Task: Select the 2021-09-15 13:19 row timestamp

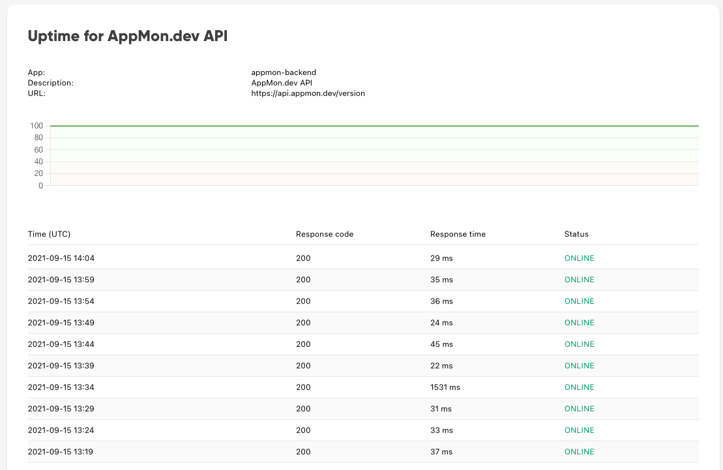Action: tap(61, 452)
